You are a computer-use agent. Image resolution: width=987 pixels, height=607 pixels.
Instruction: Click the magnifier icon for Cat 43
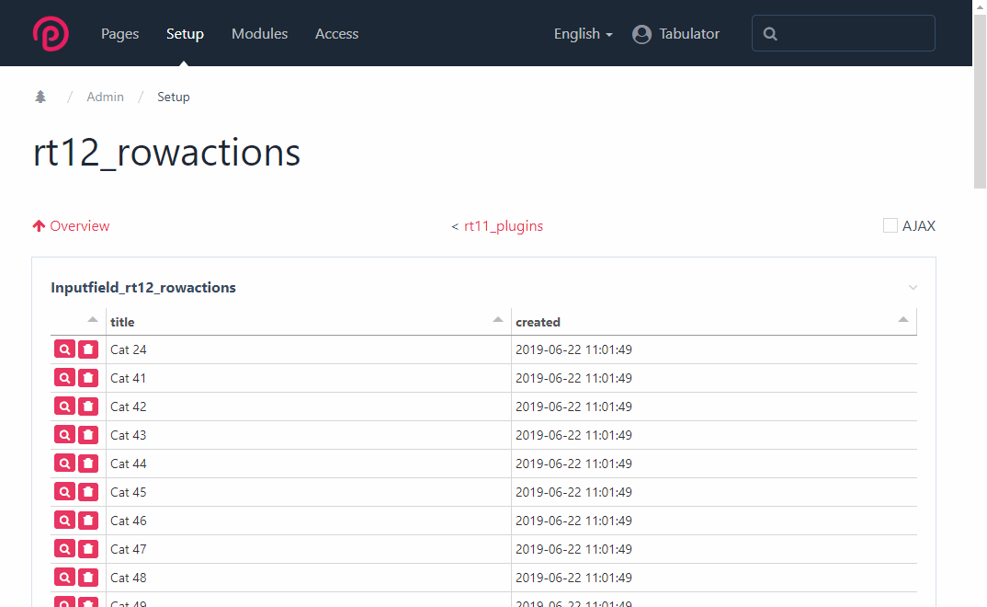coord(64,435)
